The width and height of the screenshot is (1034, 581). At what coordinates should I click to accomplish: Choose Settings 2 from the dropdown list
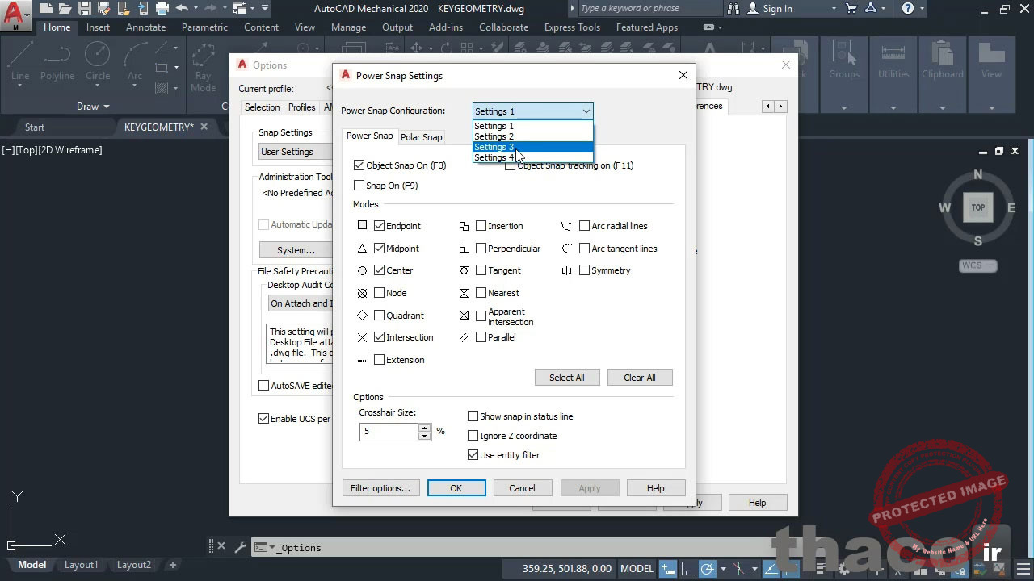pyautogui.click(x=533, y=136)
